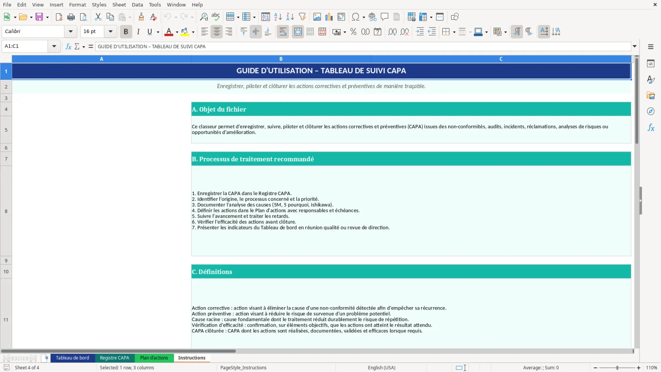661x372 pixels.
Task: Open the Function Wizard beside formula bar
Action: 69,46
